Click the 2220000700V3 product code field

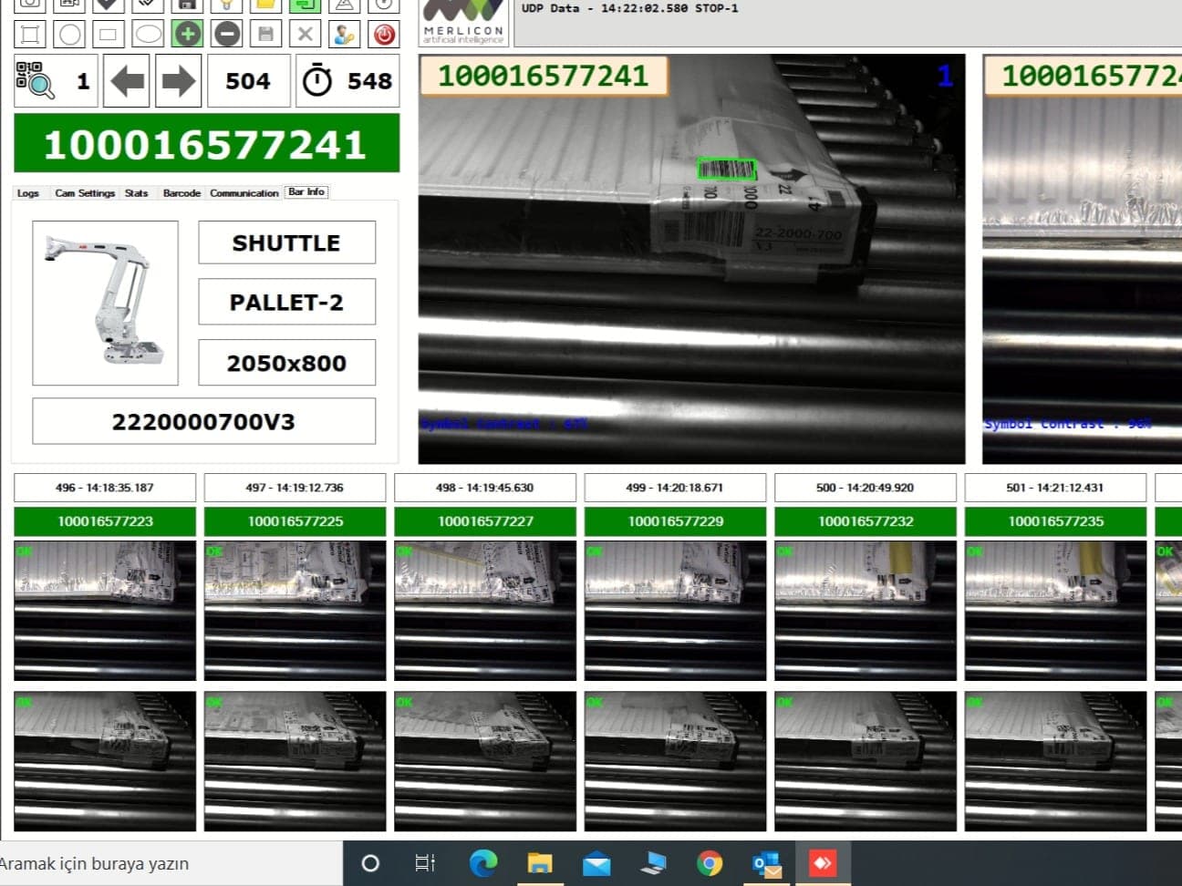click(x=203, y=421)
